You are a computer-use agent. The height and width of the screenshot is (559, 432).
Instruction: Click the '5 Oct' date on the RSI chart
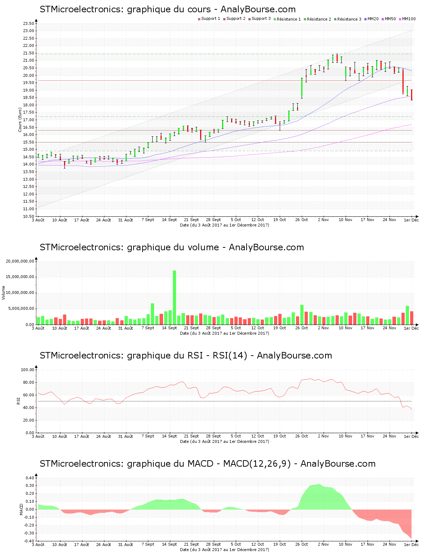point(236,436)
